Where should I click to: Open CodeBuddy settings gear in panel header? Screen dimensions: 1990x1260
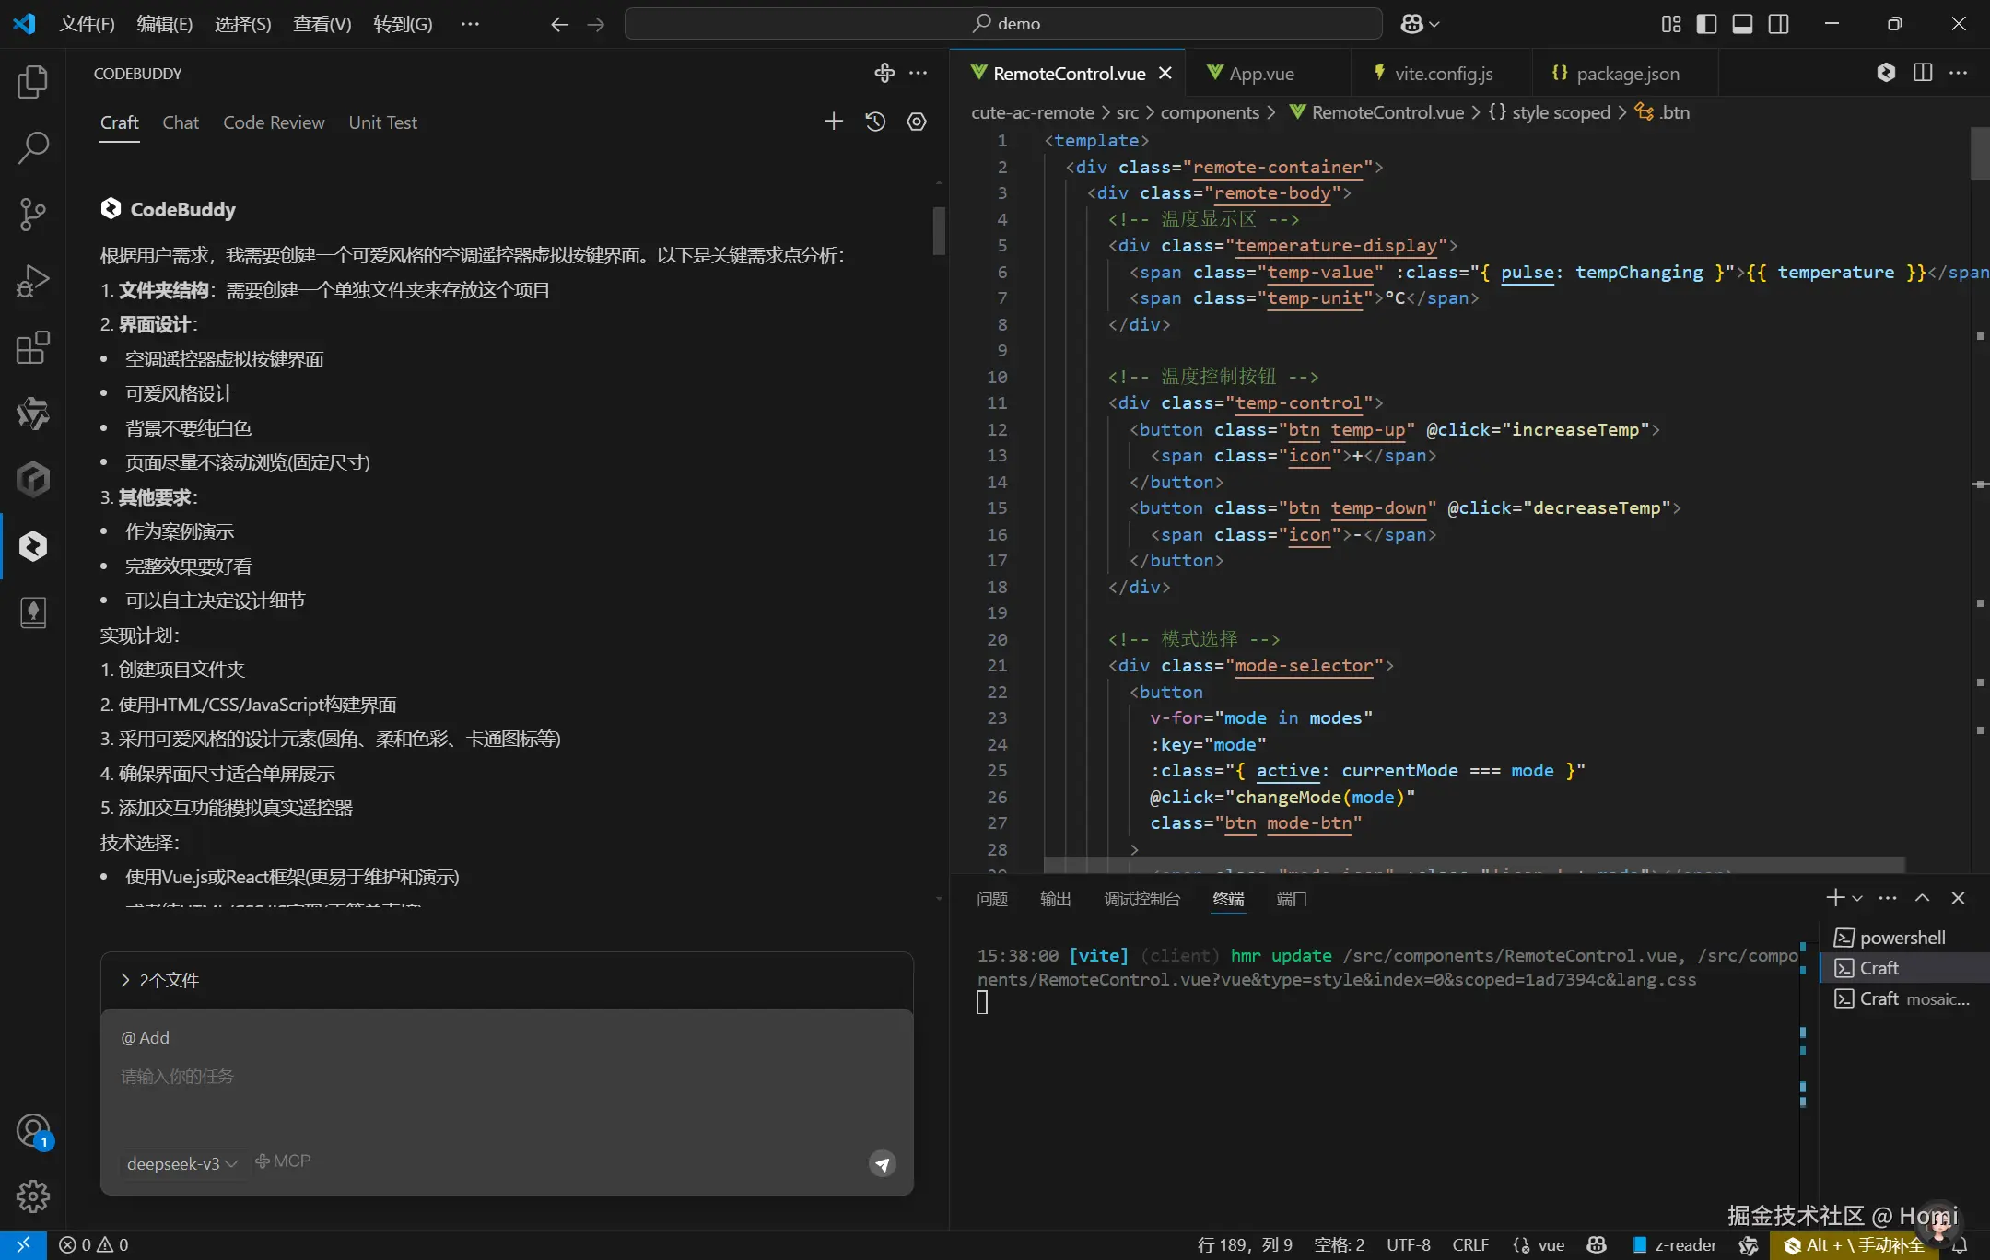[916, 122]
